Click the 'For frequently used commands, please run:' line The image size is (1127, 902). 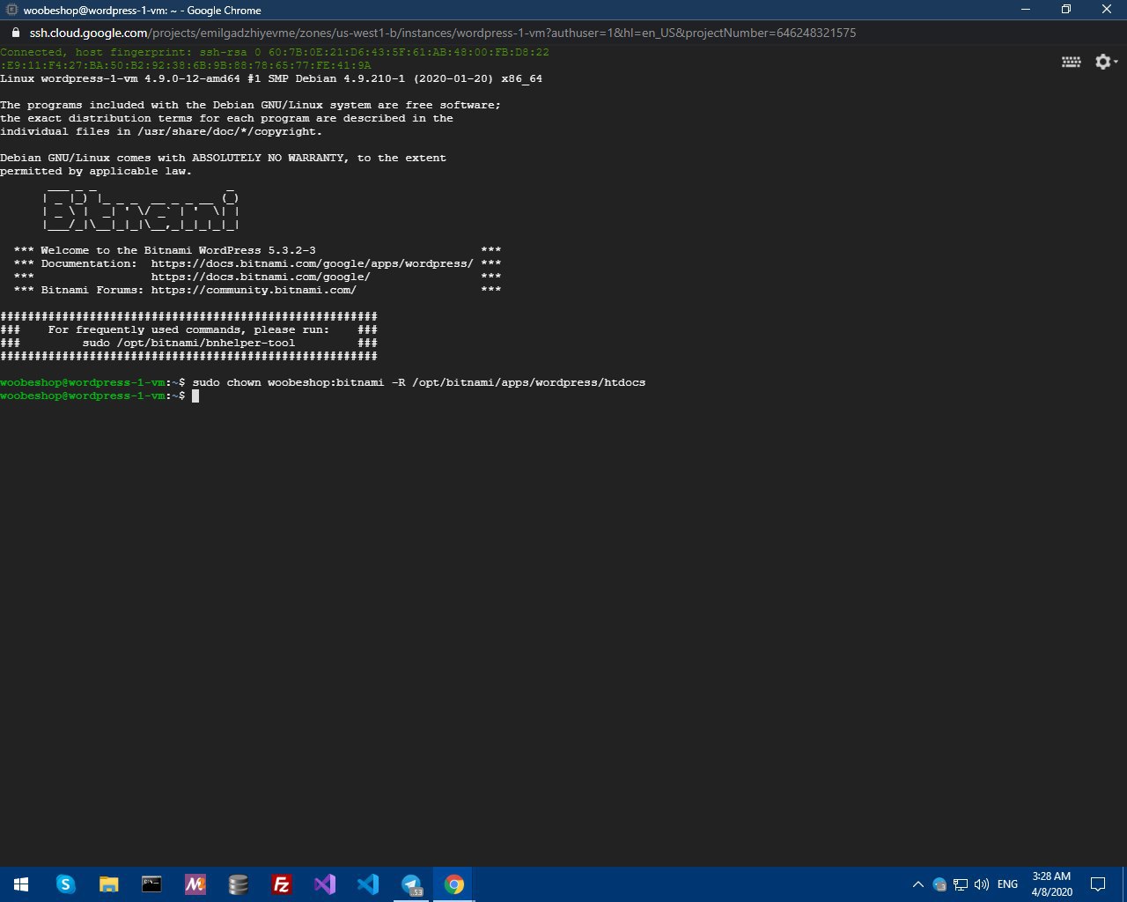[188, 329]
